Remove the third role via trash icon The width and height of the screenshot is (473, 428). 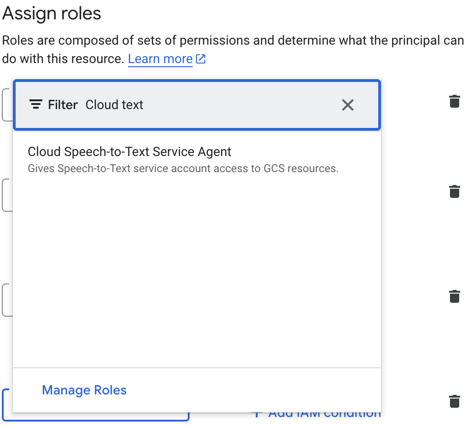click(x=454, y=296)
